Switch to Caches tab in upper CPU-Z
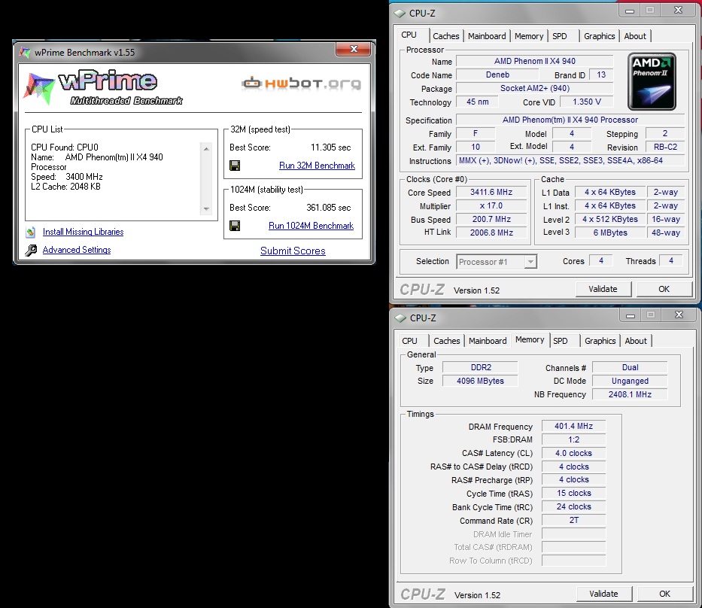 point(446,36)
